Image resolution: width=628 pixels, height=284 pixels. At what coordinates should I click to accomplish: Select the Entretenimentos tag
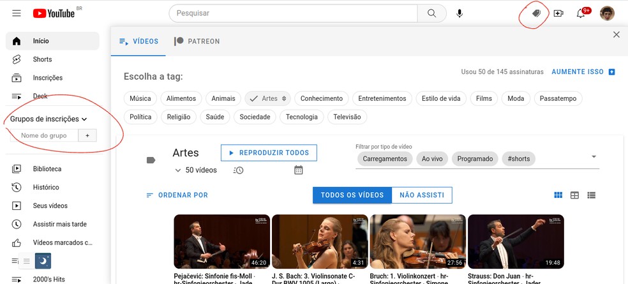[x=382, y=98]
